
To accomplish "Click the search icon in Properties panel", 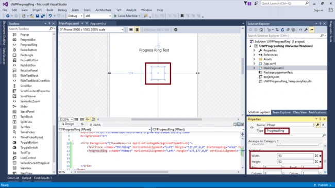I will coord(324,135).
